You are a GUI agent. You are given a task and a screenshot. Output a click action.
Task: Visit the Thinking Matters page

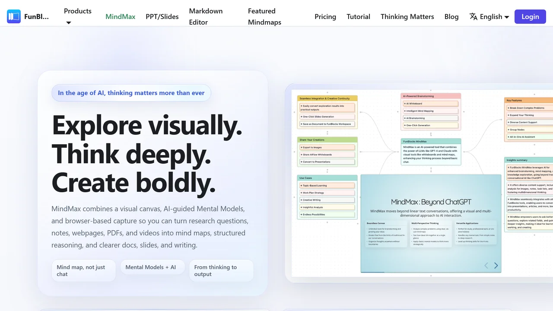[x=407, y=16]
